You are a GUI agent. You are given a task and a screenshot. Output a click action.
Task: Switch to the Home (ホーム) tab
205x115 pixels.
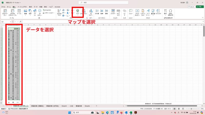[x=9, y=7]
